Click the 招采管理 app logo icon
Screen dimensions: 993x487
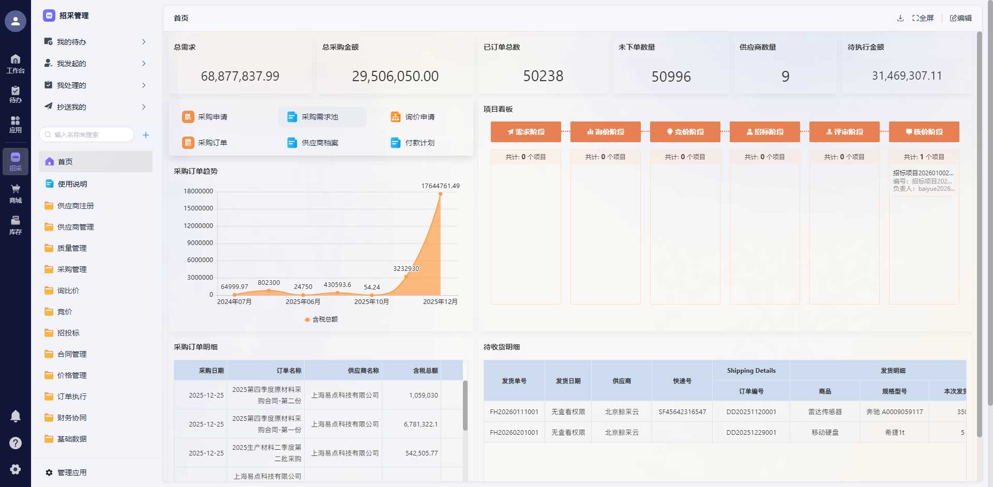49,16
